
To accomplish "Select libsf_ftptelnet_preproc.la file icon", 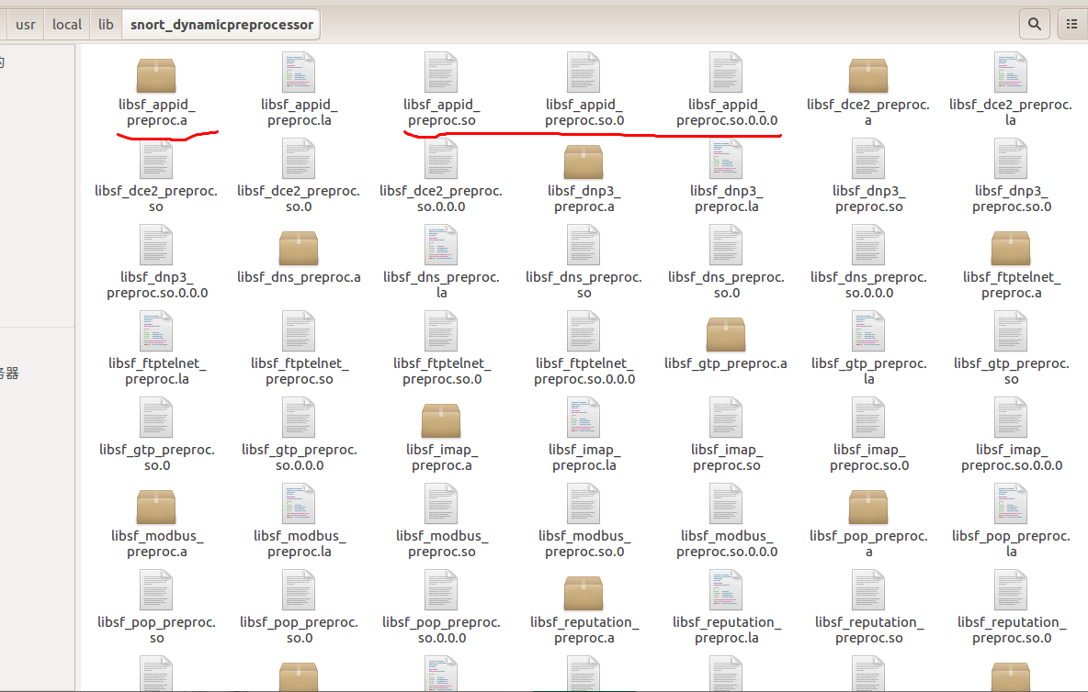I will pos(156,331).
